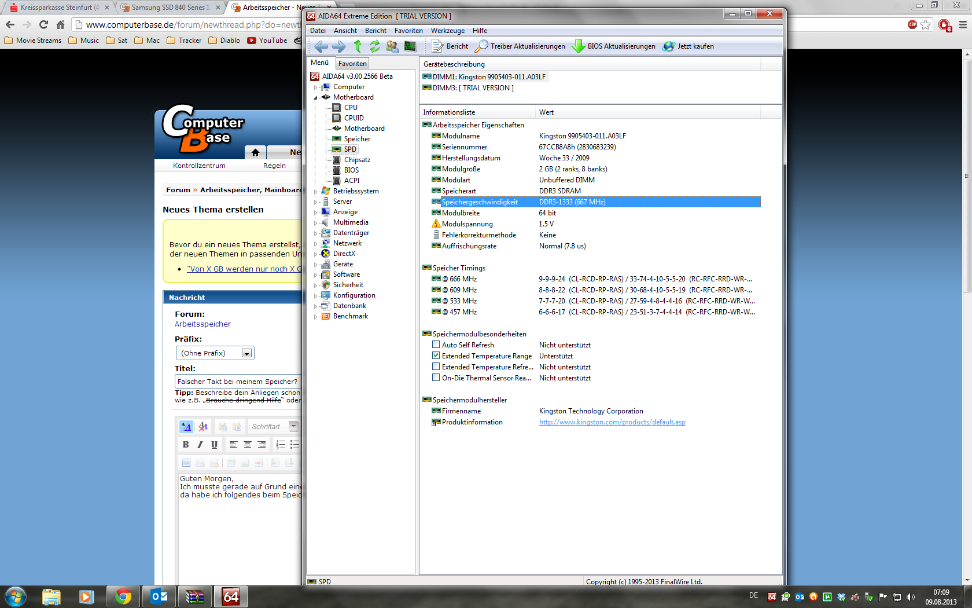The height and width of the screenshot is (608, 972).
Task: Open the Regeln link on ComputerBase
Action: click(274, 166)
